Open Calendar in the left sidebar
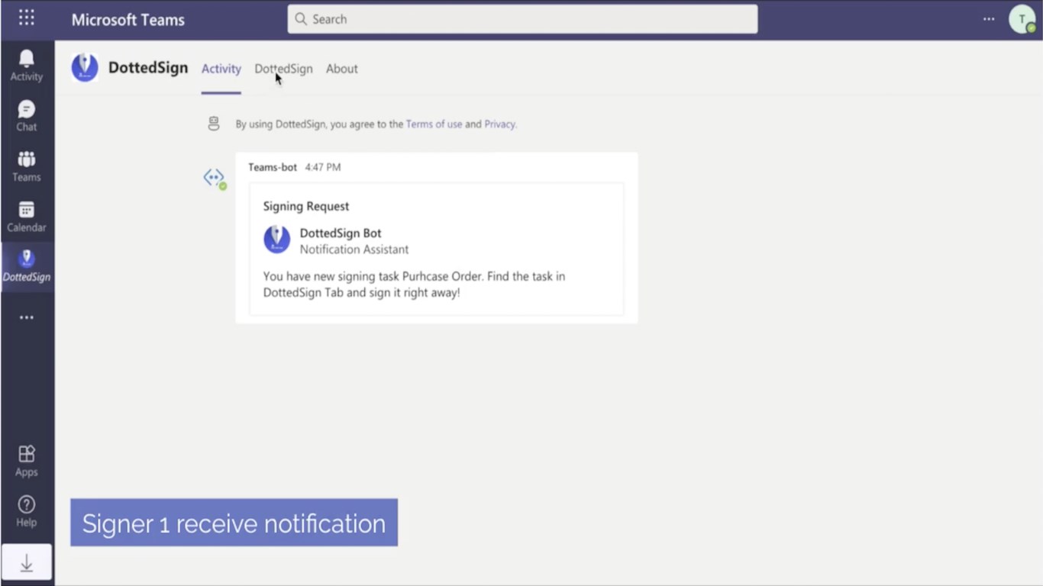 pos(27,217)
